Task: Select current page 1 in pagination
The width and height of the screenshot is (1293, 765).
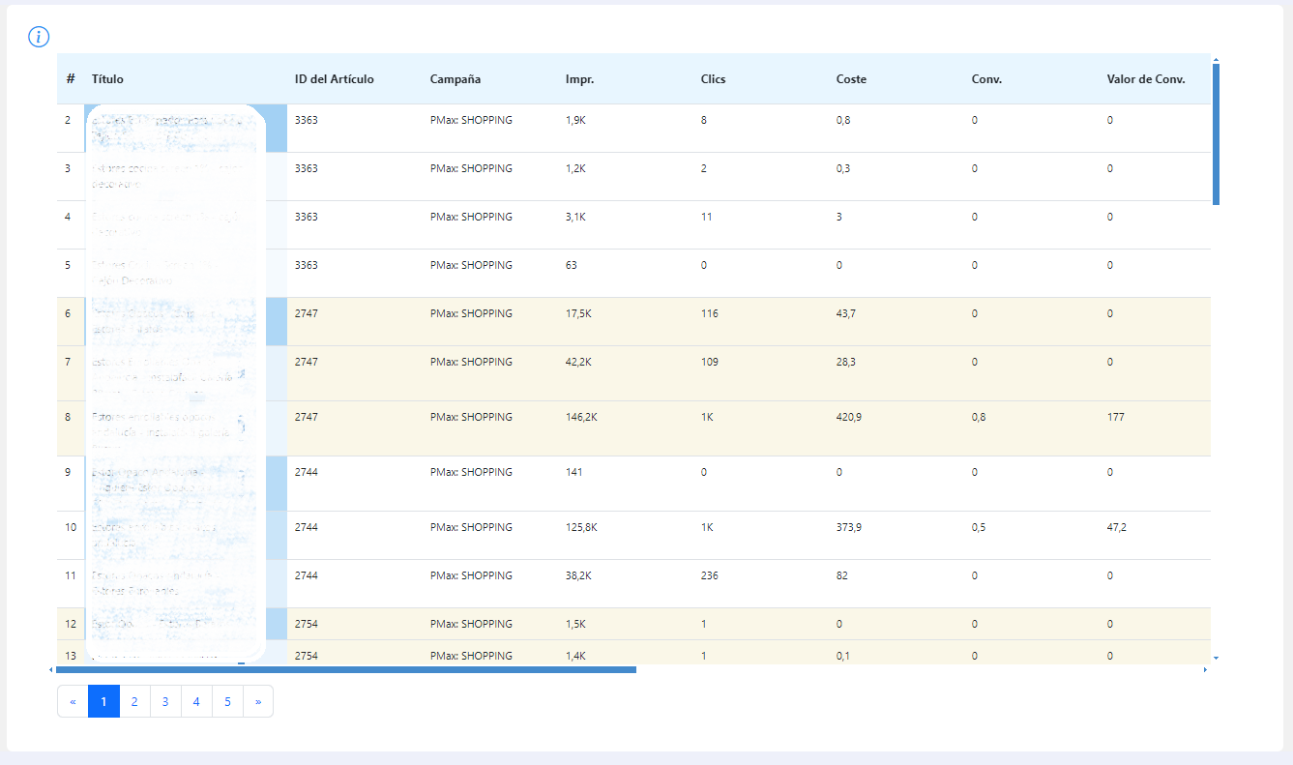Action: (x=103, y=701)
